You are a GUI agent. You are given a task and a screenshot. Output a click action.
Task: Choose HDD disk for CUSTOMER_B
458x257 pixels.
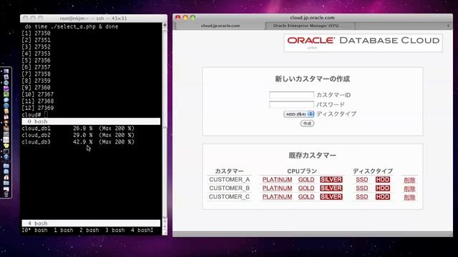(382, 188)
